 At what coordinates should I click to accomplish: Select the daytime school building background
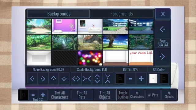pos(115,27)
